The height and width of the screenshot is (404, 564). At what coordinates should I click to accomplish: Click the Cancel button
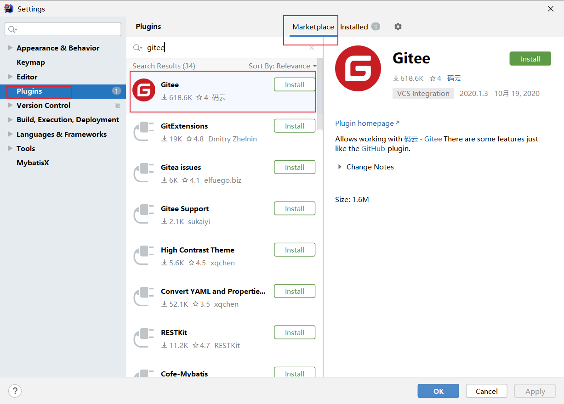coord(487,391)
